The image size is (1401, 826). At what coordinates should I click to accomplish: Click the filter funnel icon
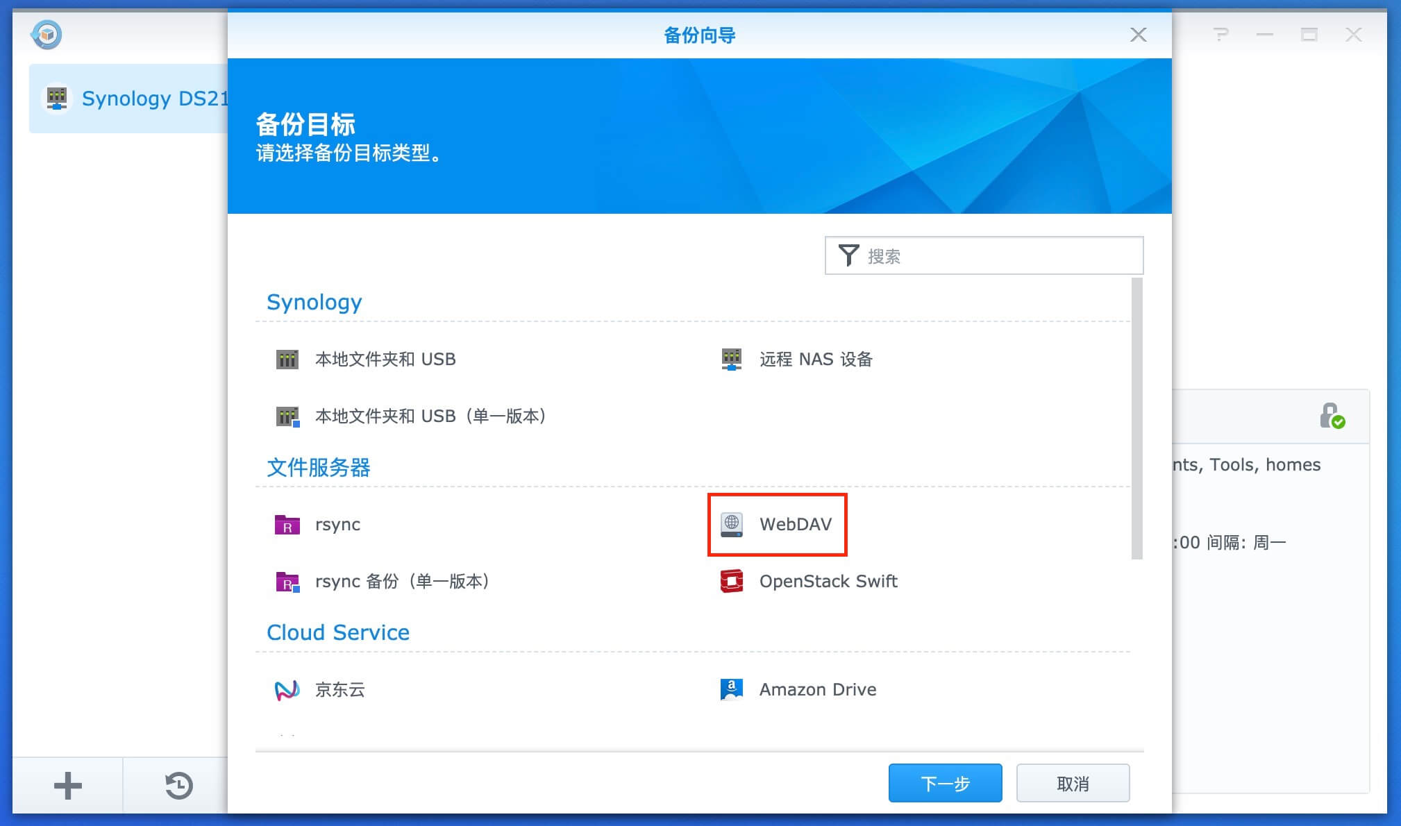[x=848, y=255]
